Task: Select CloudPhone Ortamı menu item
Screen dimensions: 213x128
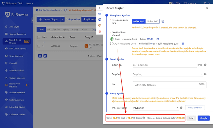Action: click(x=17, y=41)
